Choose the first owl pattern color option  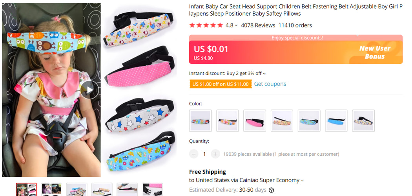click(201, 120)
